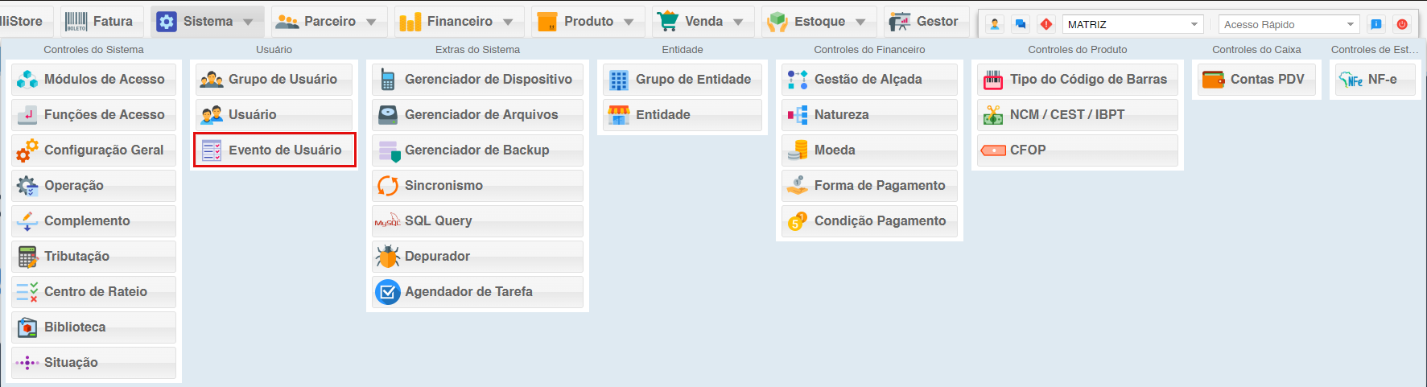
Task: Open the Parceiro menu
Action: pos(328,22)
